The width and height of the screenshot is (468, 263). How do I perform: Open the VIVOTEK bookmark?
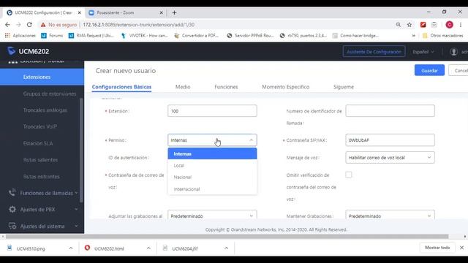pos(145,36)
